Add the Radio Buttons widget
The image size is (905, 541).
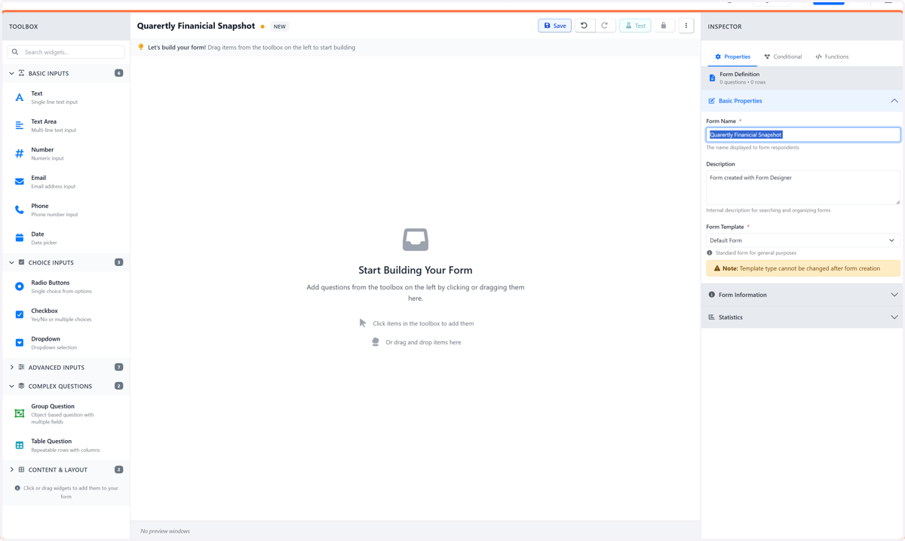pyautogui.click(x=66, y=286)
